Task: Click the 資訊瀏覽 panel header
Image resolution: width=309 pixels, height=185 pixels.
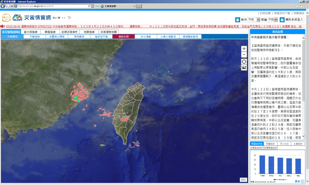Action: [x=277, y=32]
